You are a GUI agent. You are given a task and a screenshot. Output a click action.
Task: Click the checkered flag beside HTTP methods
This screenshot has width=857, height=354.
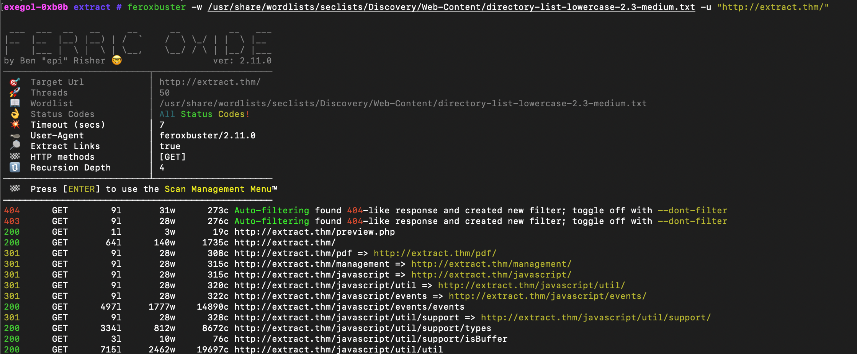pos(15,156)
